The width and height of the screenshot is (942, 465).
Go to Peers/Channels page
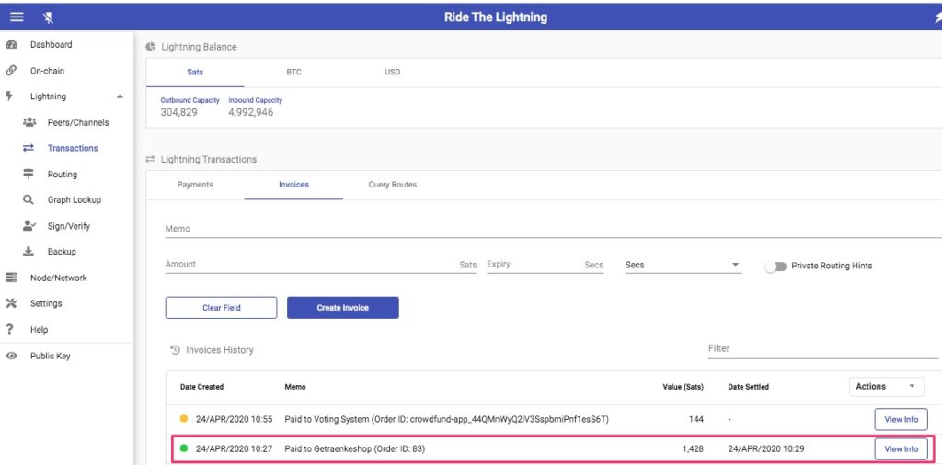click(78, 122)
